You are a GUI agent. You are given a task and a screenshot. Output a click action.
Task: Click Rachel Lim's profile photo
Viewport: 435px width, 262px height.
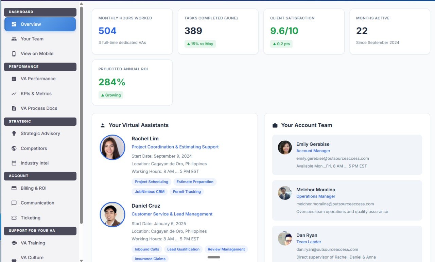[x=112, y=147]
